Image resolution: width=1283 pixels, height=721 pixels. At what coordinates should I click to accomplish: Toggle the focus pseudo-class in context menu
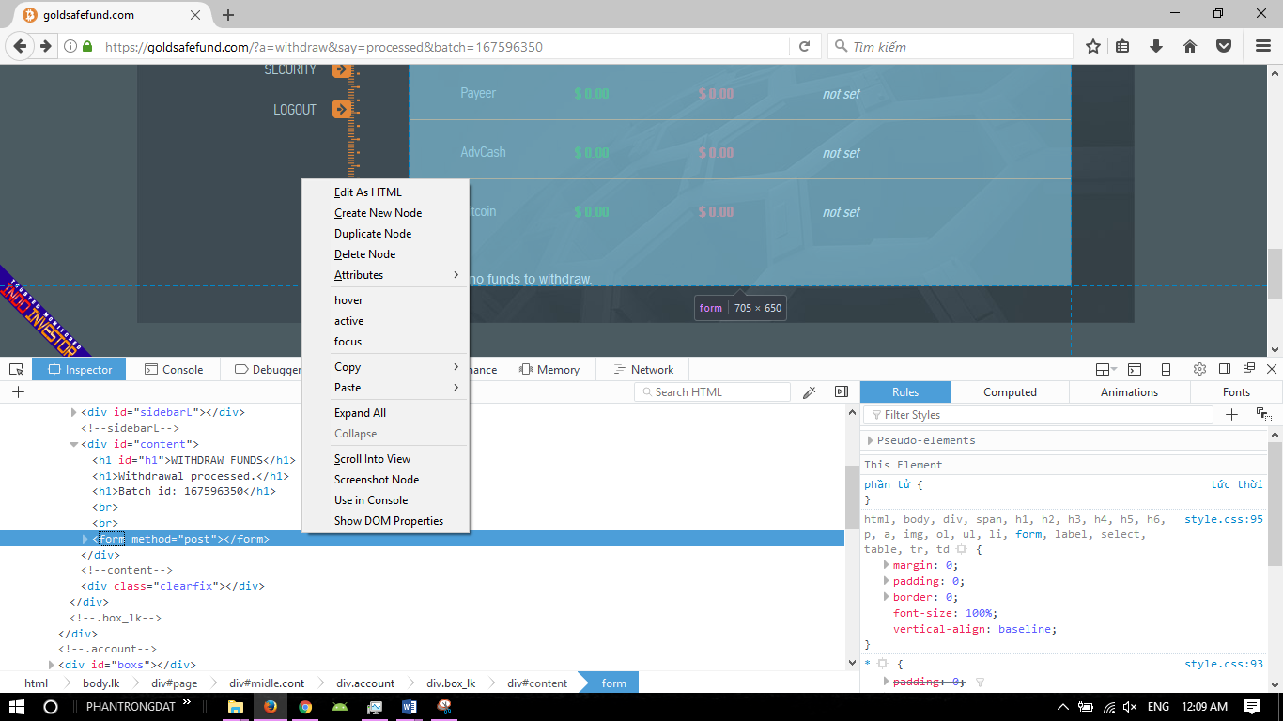point(348,342)
